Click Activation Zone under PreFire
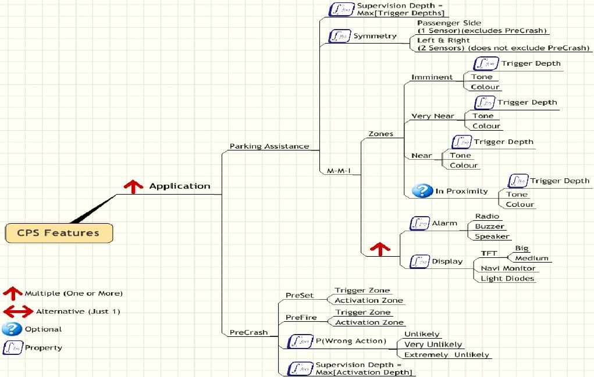Screen dimensions: 594x377 coord(370,322)
